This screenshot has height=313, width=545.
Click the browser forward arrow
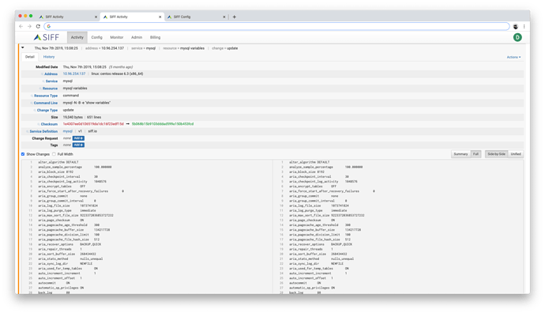[x=29, y=26]
